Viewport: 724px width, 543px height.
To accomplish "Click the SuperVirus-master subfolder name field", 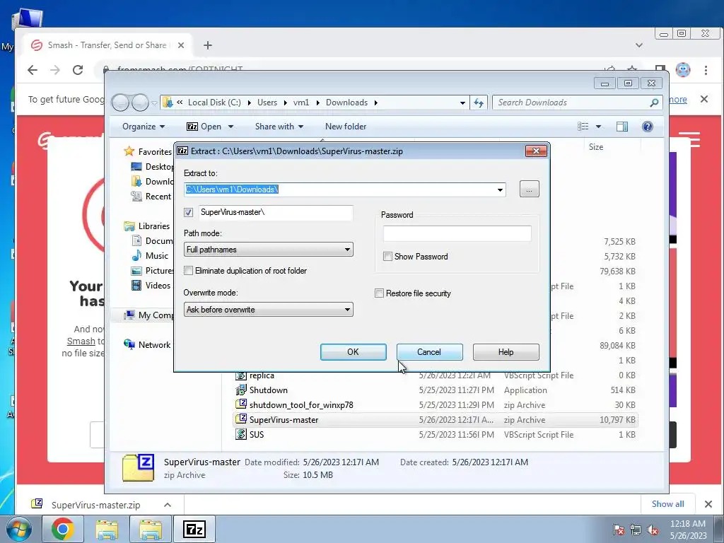I will point(276,212).
